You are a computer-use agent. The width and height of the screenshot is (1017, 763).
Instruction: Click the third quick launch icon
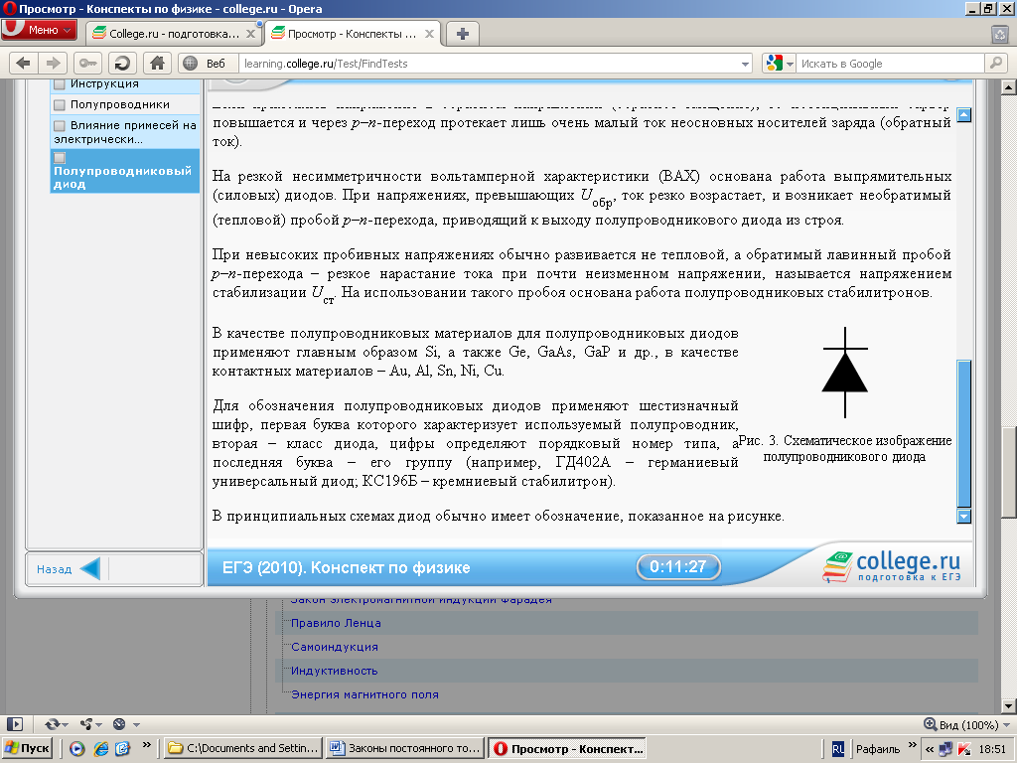[x=122, y=749]
